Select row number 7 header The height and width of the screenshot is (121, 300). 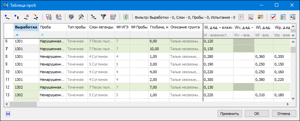[x=9, y=49]
